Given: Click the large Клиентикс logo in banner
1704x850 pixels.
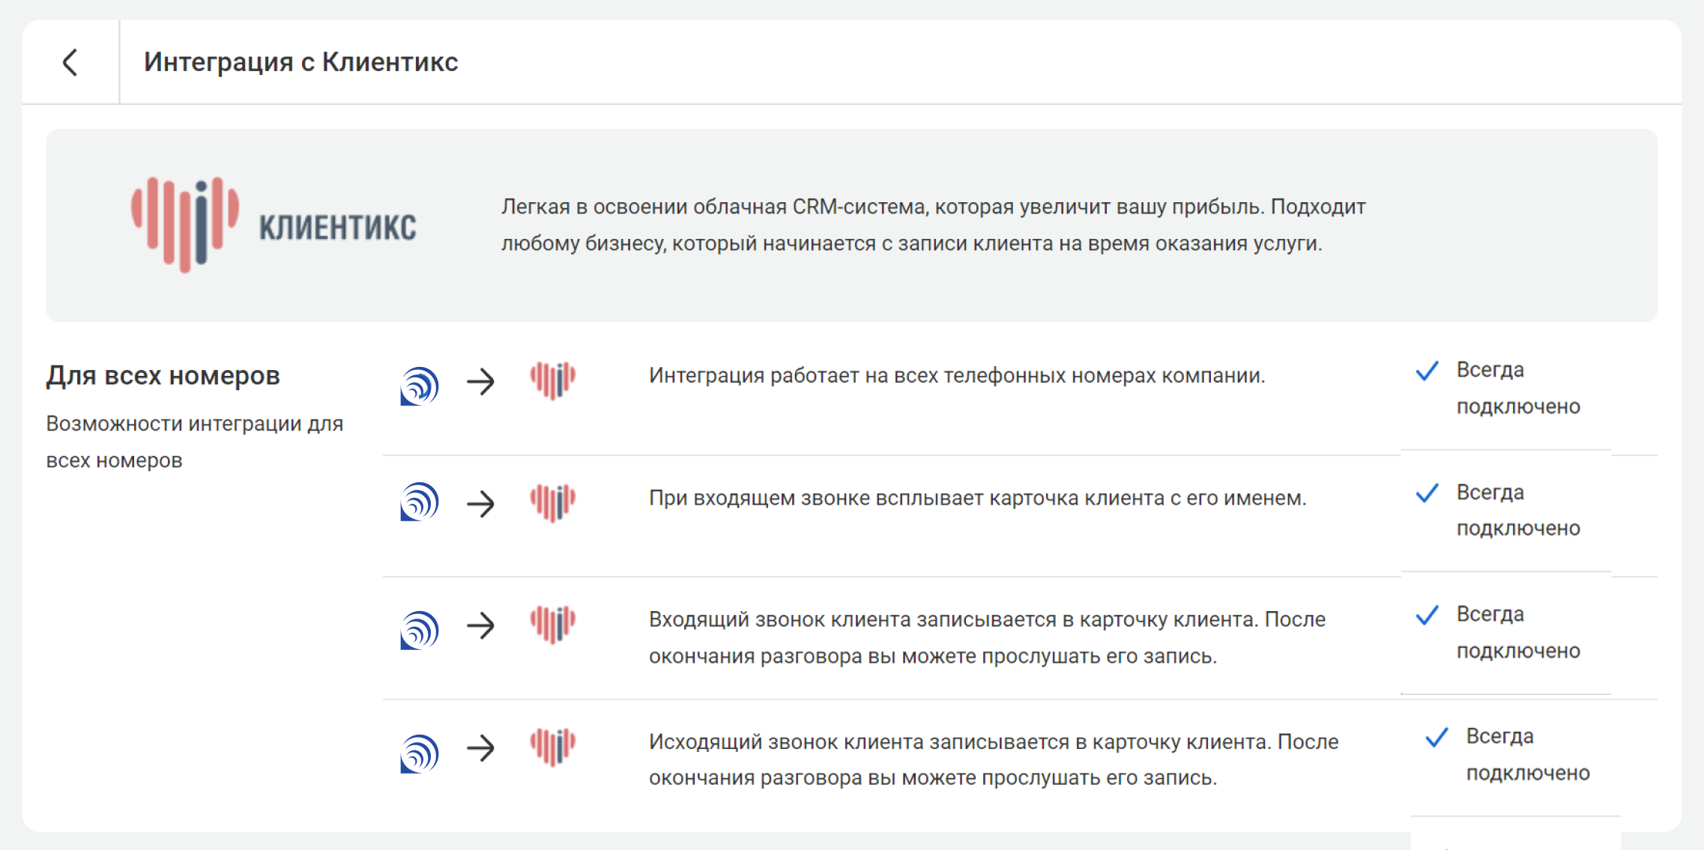Looking at the screenshot, I should [x=274, y=225].
